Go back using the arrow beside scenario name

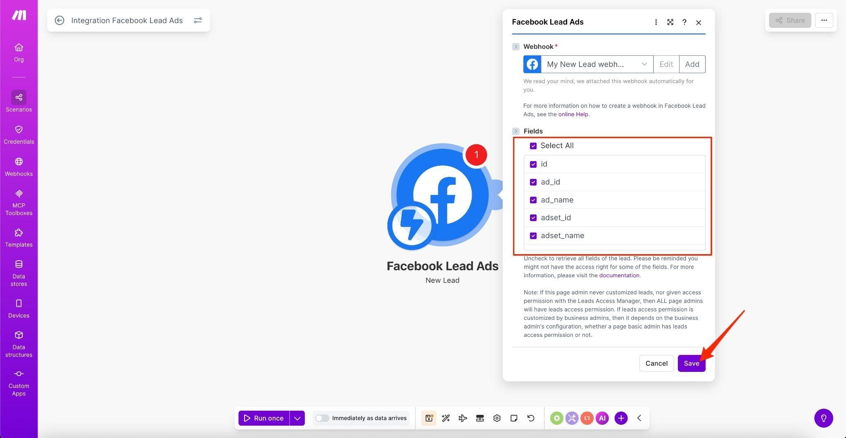(x=59, y=20)
